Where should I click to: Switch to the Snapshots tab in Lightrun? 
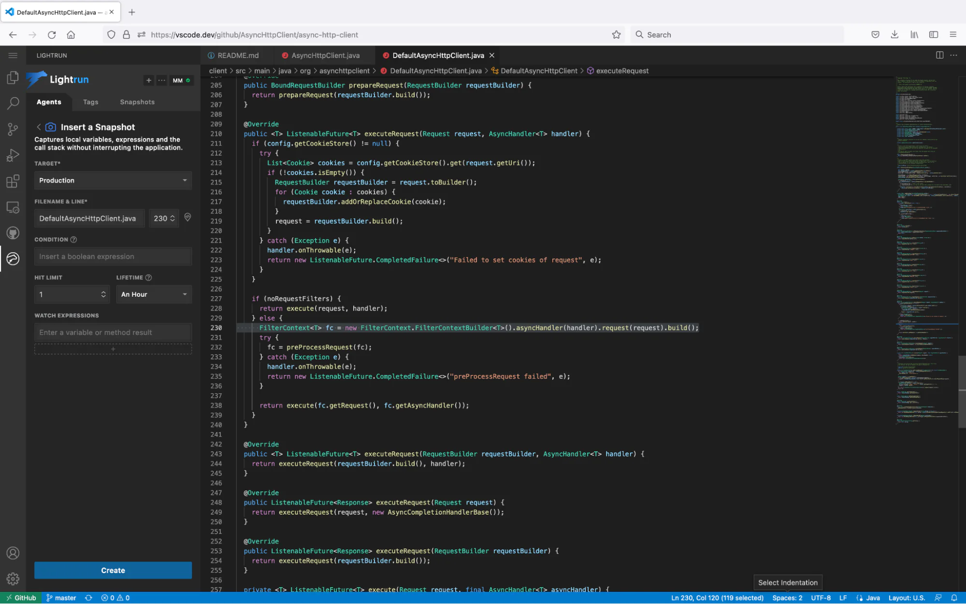[137, 102]
